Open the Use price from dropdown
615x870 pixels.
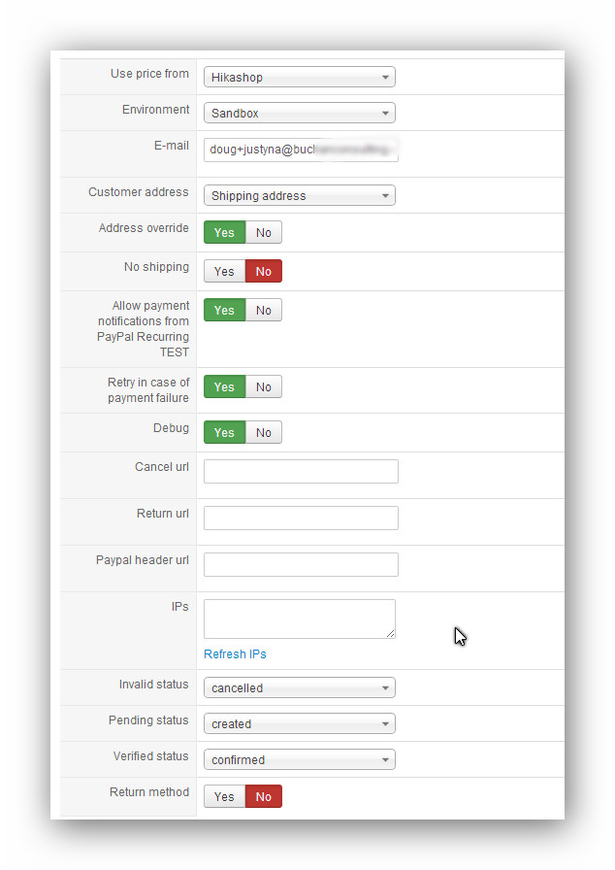[x=299, y=77]
